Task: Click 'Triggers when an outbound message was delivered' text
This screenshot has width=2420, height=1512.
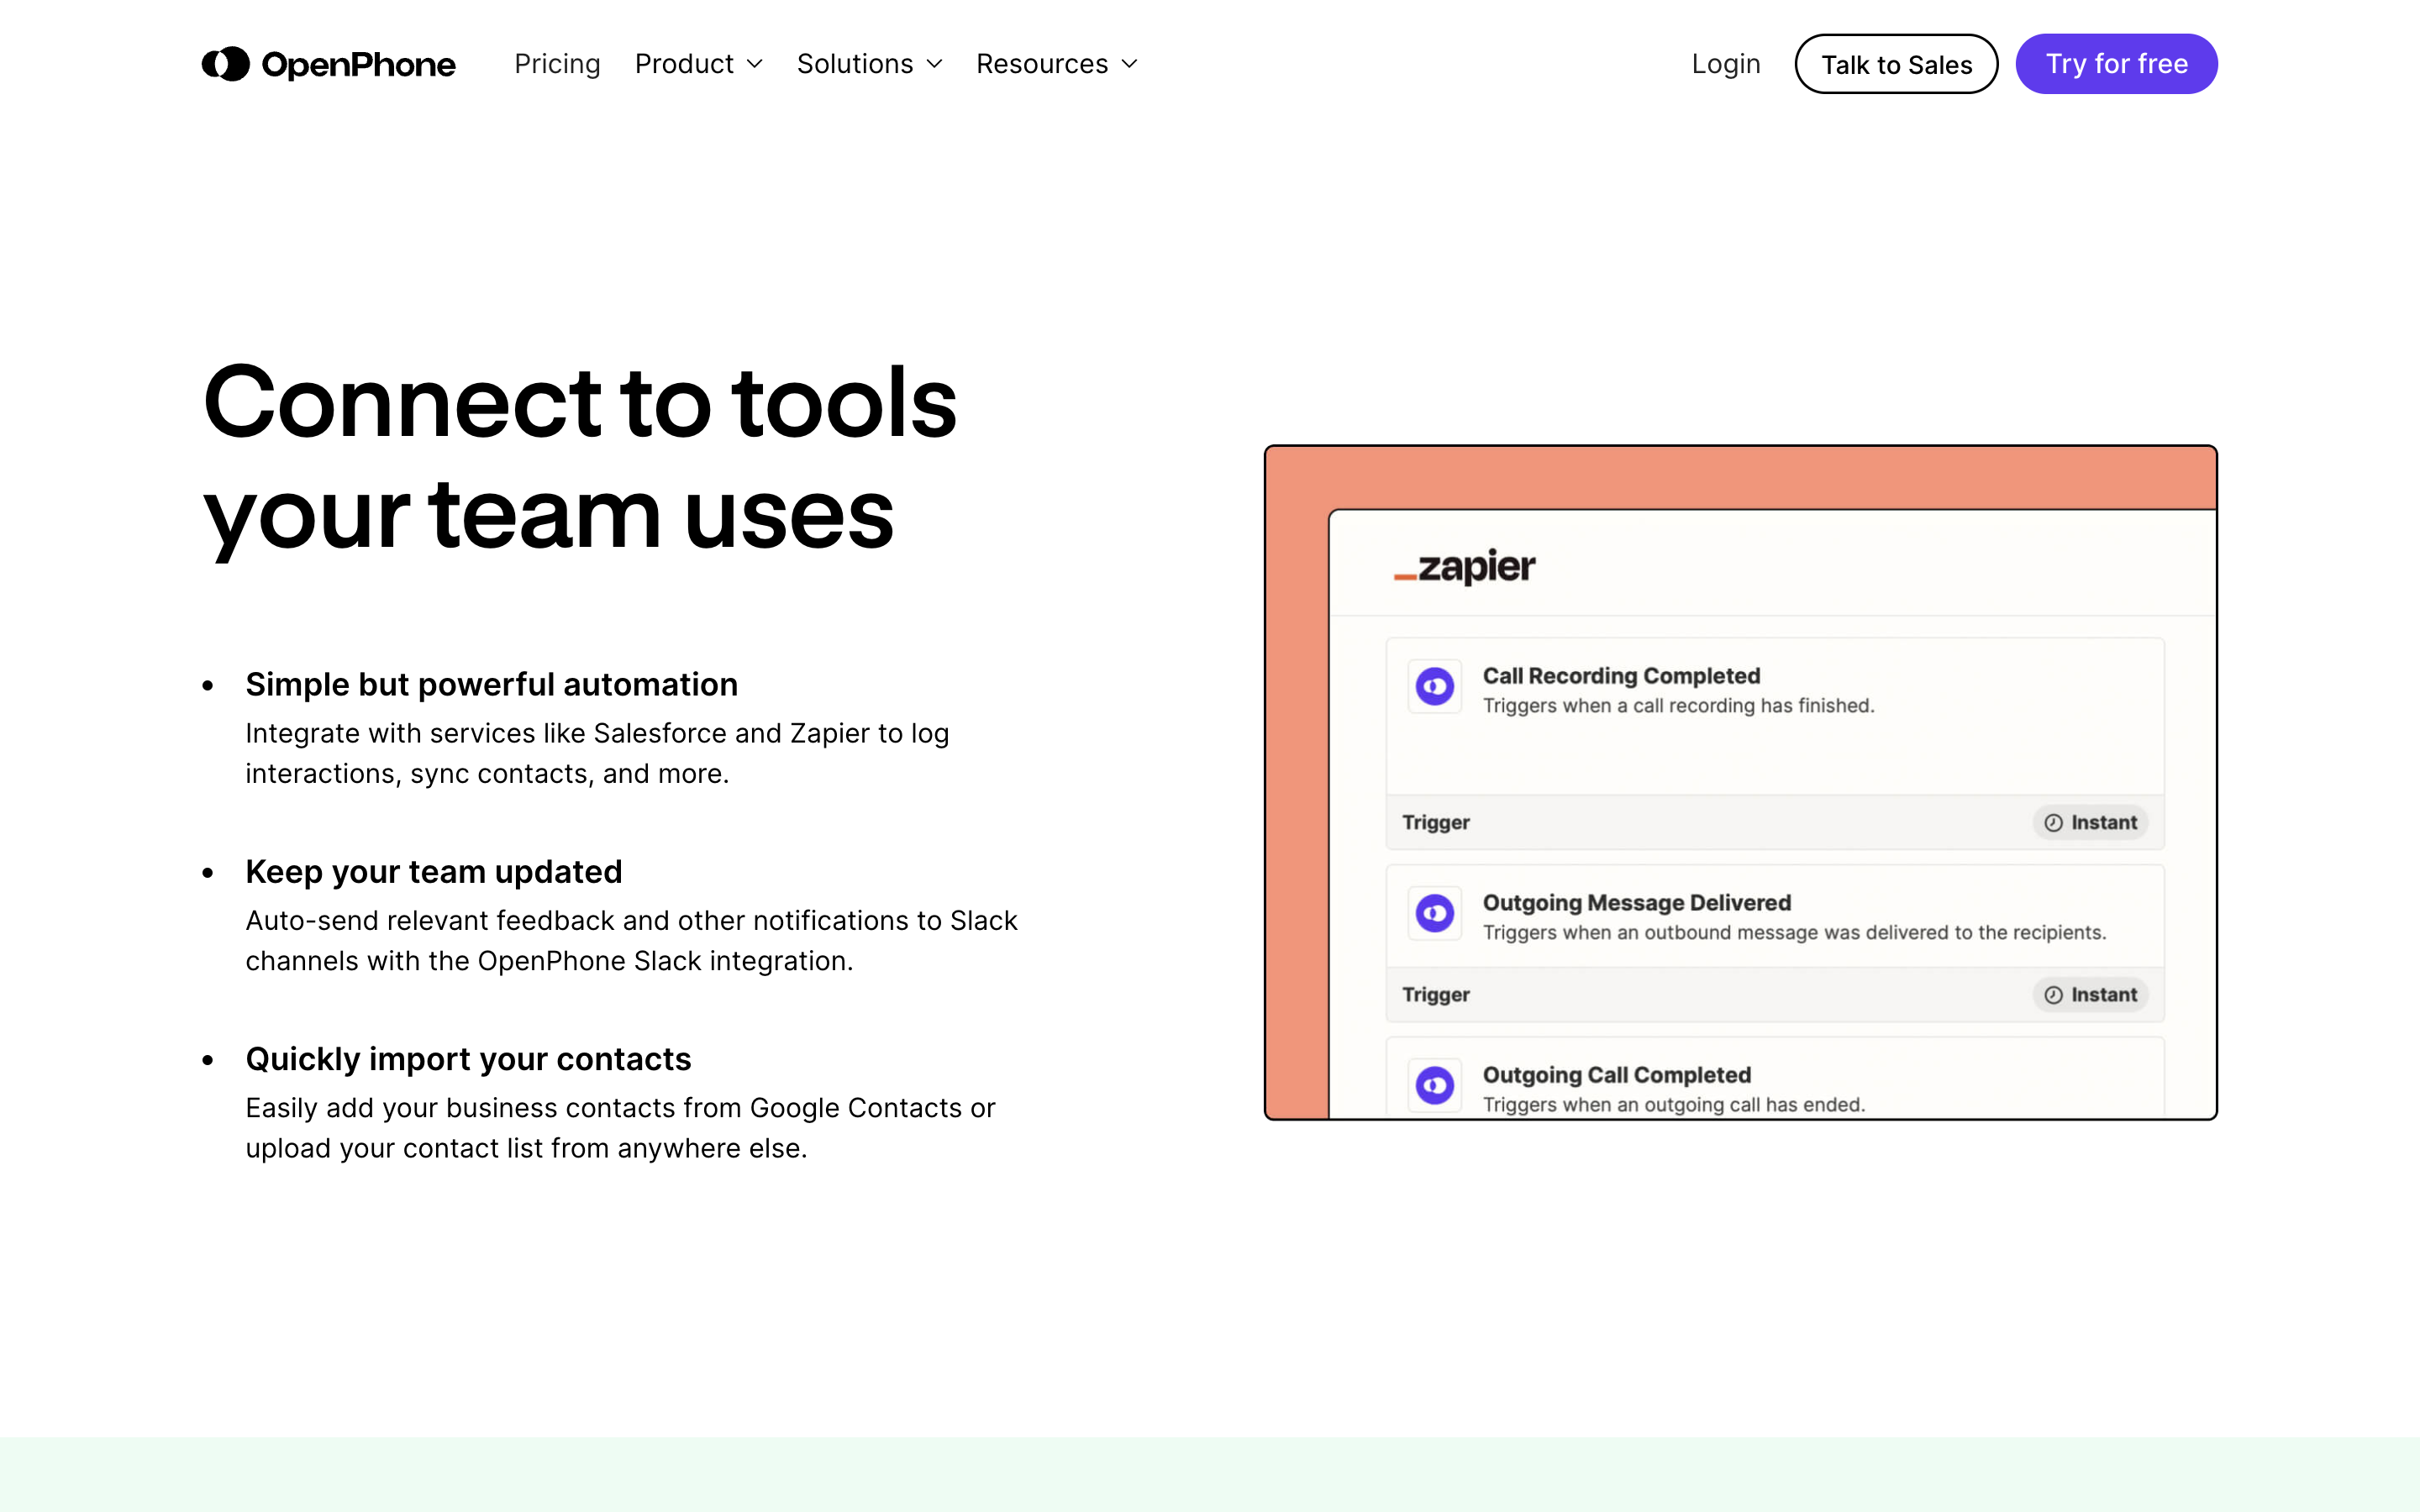Action: (1794, 933)
